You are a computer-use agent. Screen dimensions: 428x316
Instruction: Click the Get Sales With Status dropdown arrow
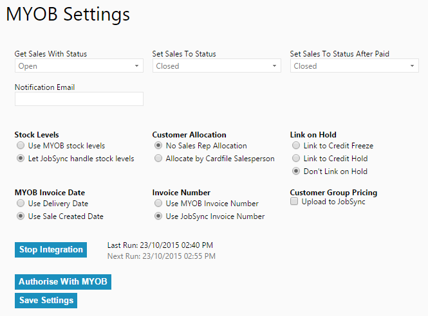pos(136,66)
